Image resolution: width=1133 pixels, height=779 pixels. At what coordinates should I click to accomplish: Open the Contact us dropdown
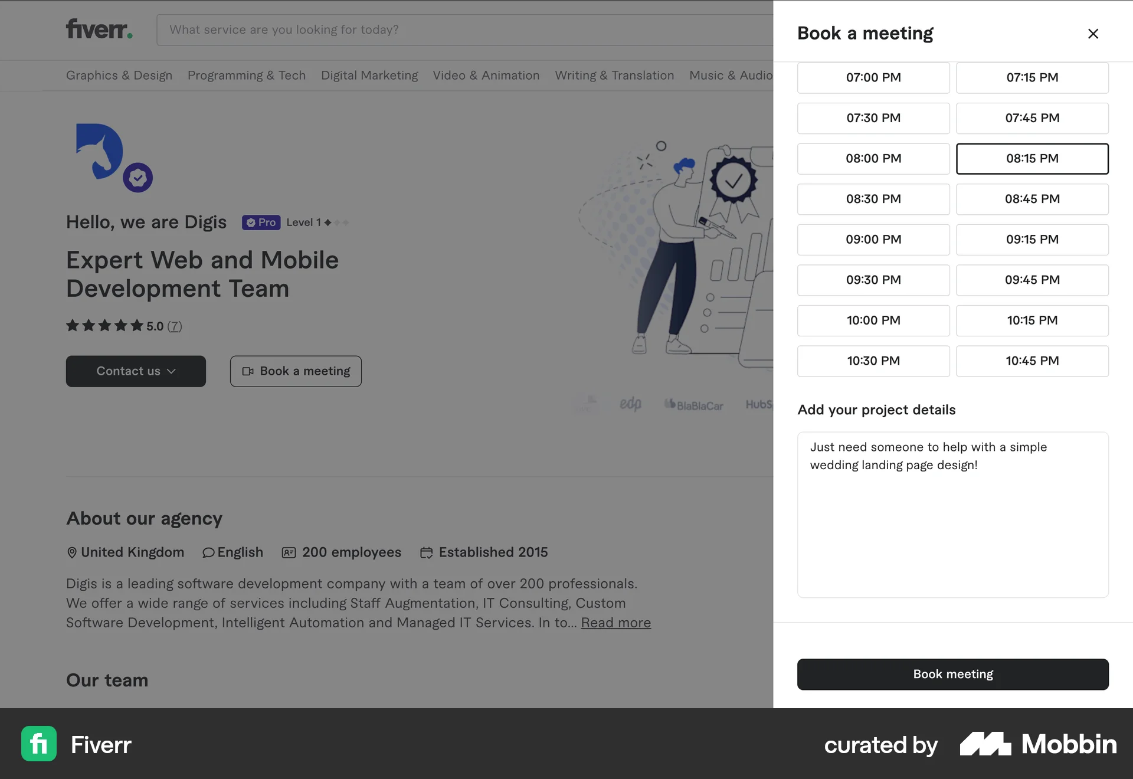tap(135, 371)
